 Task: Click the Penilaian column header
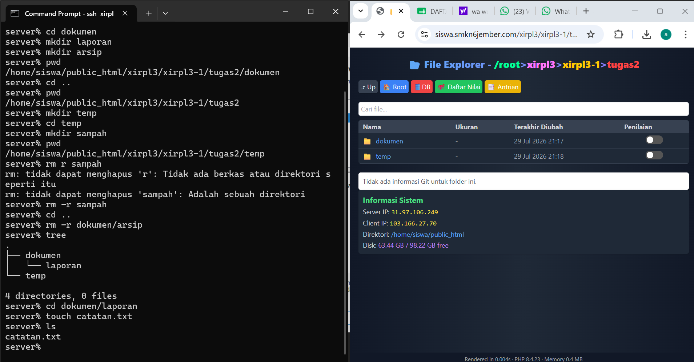pyautogui.click(x=638, y=127)
